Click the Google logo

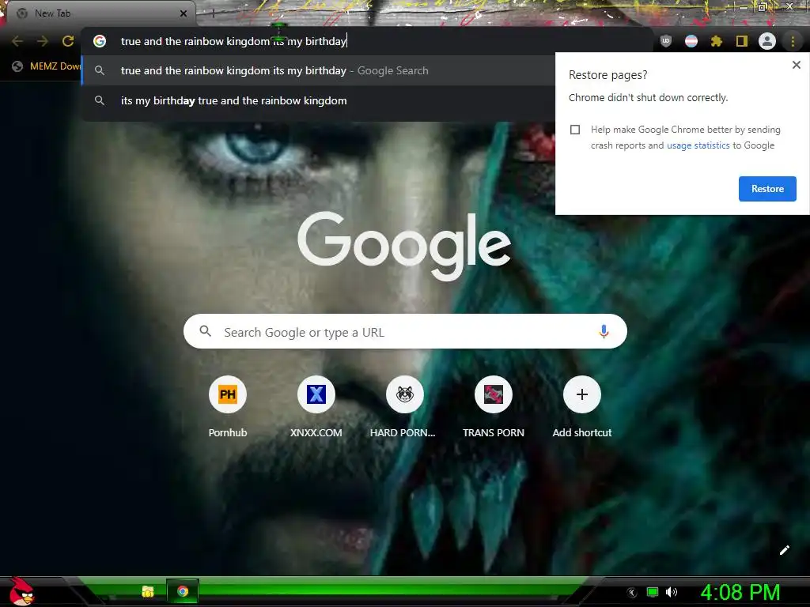(x=404, y=246)
